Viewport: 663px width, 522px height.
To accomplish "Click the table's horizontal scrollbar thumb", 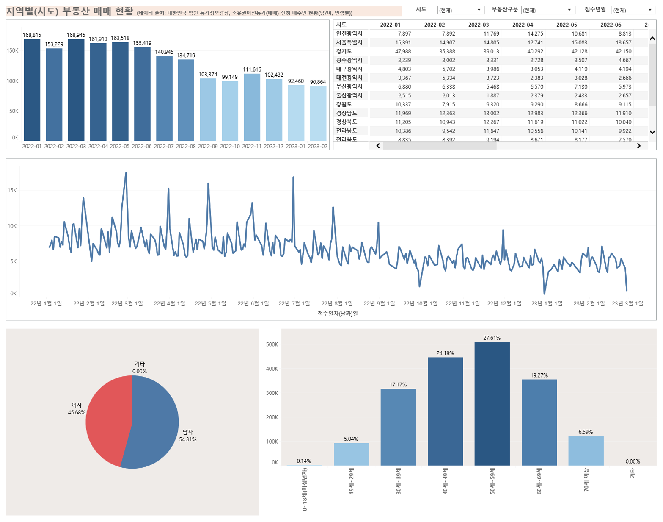I will pos(440,146).
